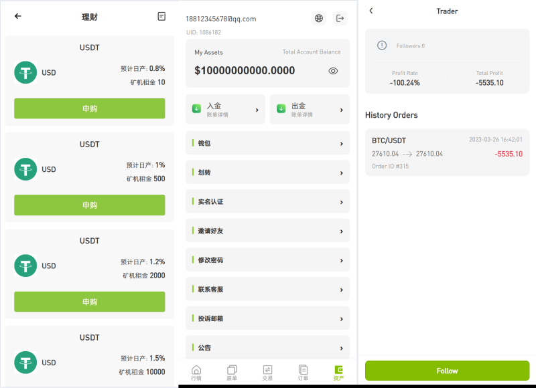Open the 入金 deposit card

click(x=225, y=109)
